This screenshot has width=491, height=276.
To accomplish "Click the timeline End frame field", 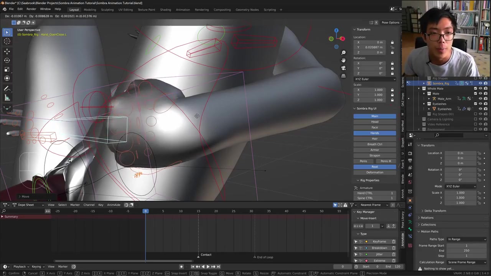I will pos(394,266).
